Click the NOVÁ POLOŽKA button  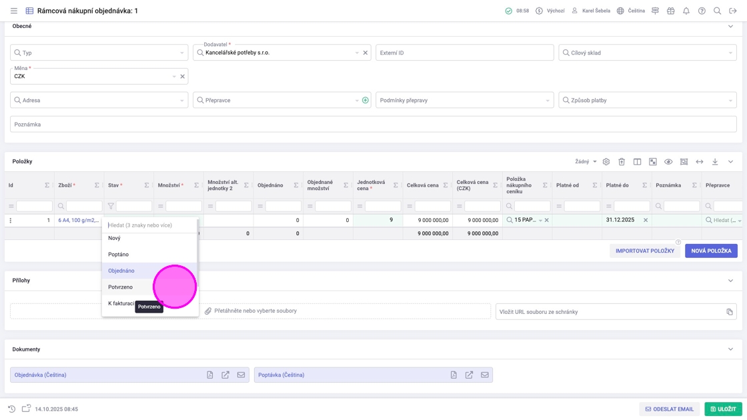click(711, 251)
